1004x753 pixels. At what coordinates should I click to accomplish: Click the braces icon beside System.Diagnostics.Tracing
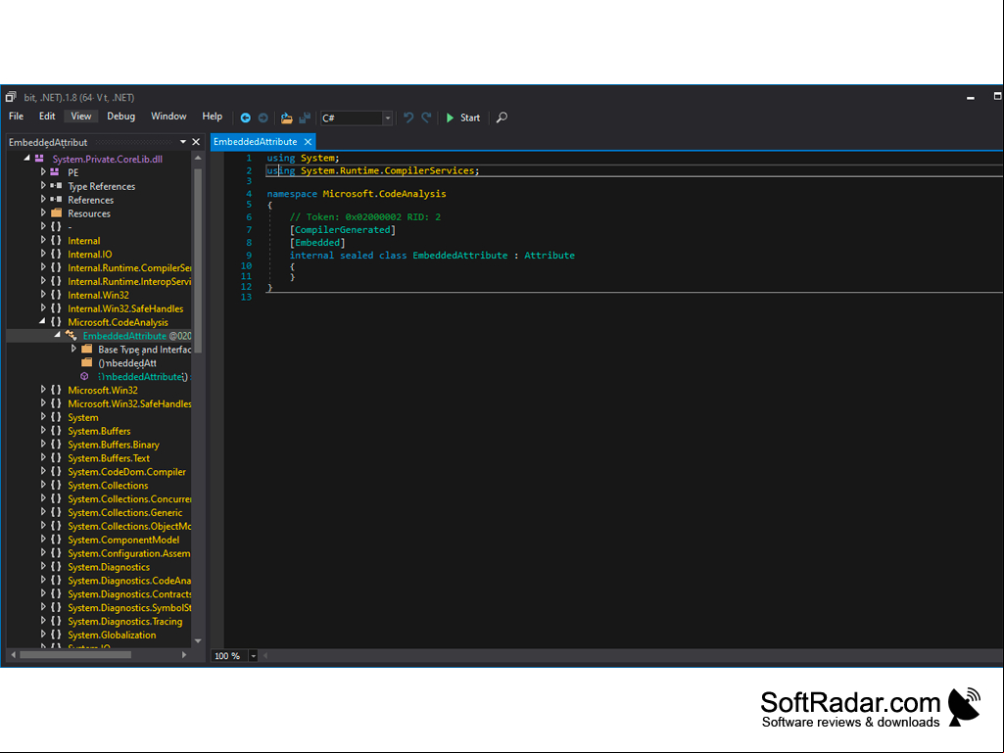coord(57,621)
